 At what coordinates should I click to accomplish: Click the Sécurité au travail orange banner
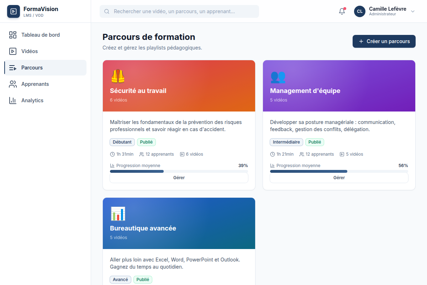(x=179, y=86)
